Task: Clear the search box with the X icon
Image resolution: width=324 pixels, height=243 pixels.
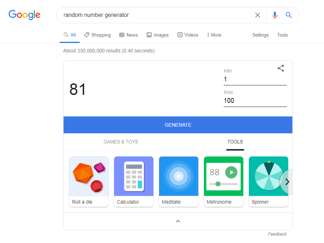Action: [258, 15]
